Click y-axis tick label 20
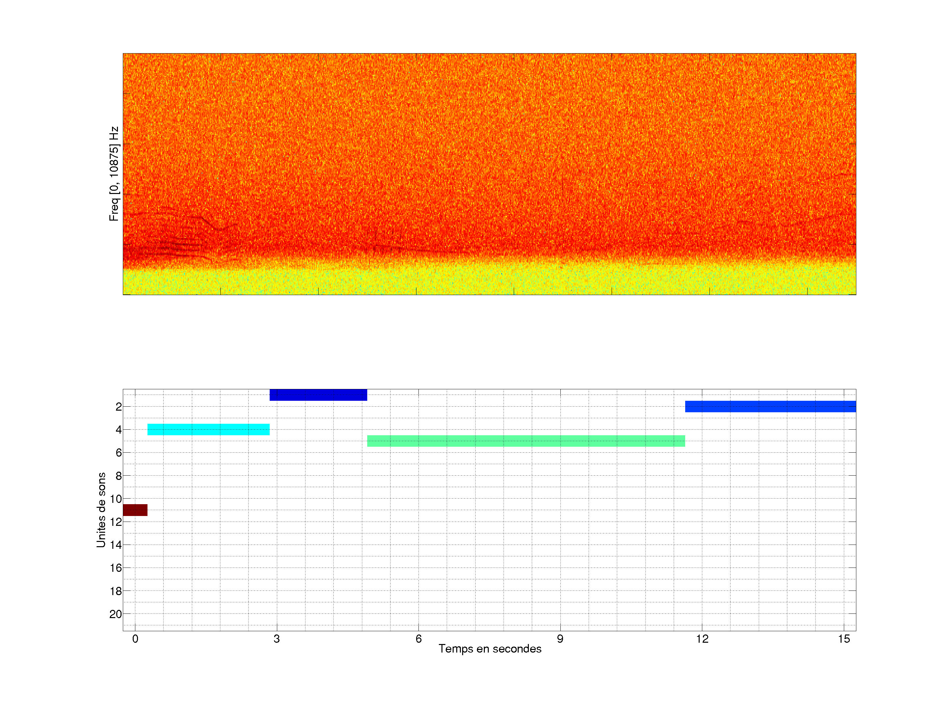The width and height of the screenshot is (946, 709). (116, 614)
